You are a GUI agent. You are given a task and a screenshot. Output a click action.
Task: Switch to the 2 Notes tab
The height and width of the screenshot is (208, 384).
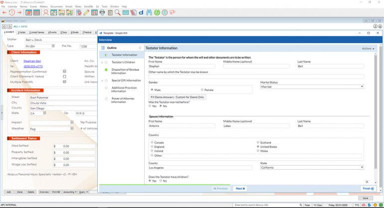click(x=22, y=32)
